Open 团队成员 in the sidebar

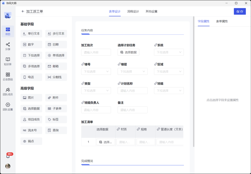pos(8,92)
